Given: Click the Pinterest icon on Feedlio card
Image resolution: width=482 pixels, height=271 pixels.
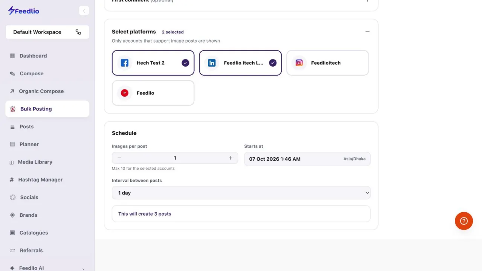Looking at the screenshot, I should (125, 93).
